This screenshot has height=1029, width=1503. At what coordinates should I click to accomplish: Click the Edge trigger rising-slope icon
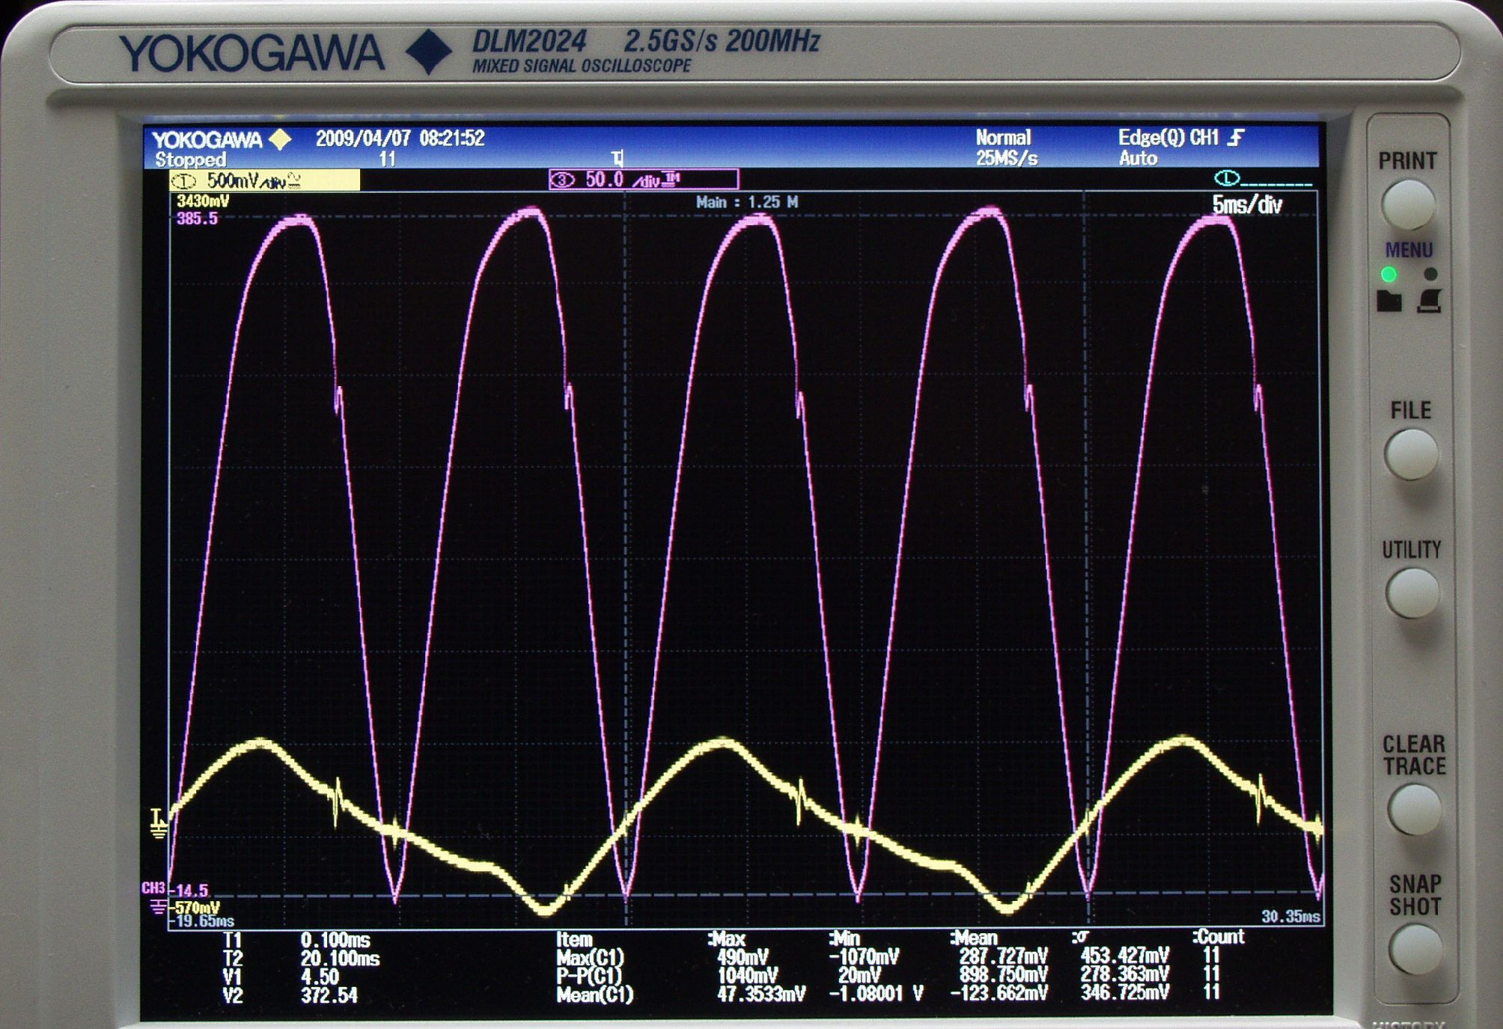point(1237,137)
